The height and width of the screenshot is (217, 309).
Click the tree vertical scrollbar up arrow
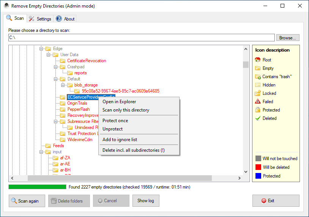(246, 49)
